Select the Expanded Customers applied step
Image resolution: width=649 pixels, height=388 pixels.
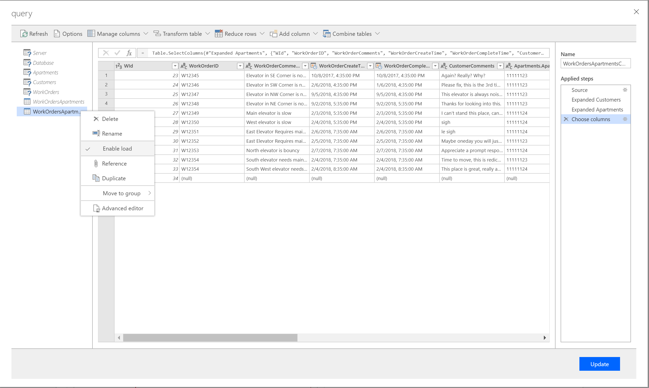tap(596, 100)
